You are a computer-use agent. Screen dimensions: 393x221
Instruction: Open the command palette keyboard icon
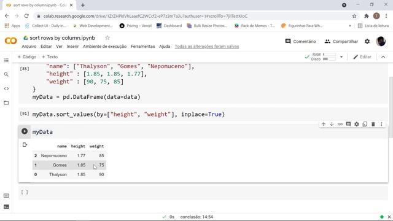click(x=6, y=195)
